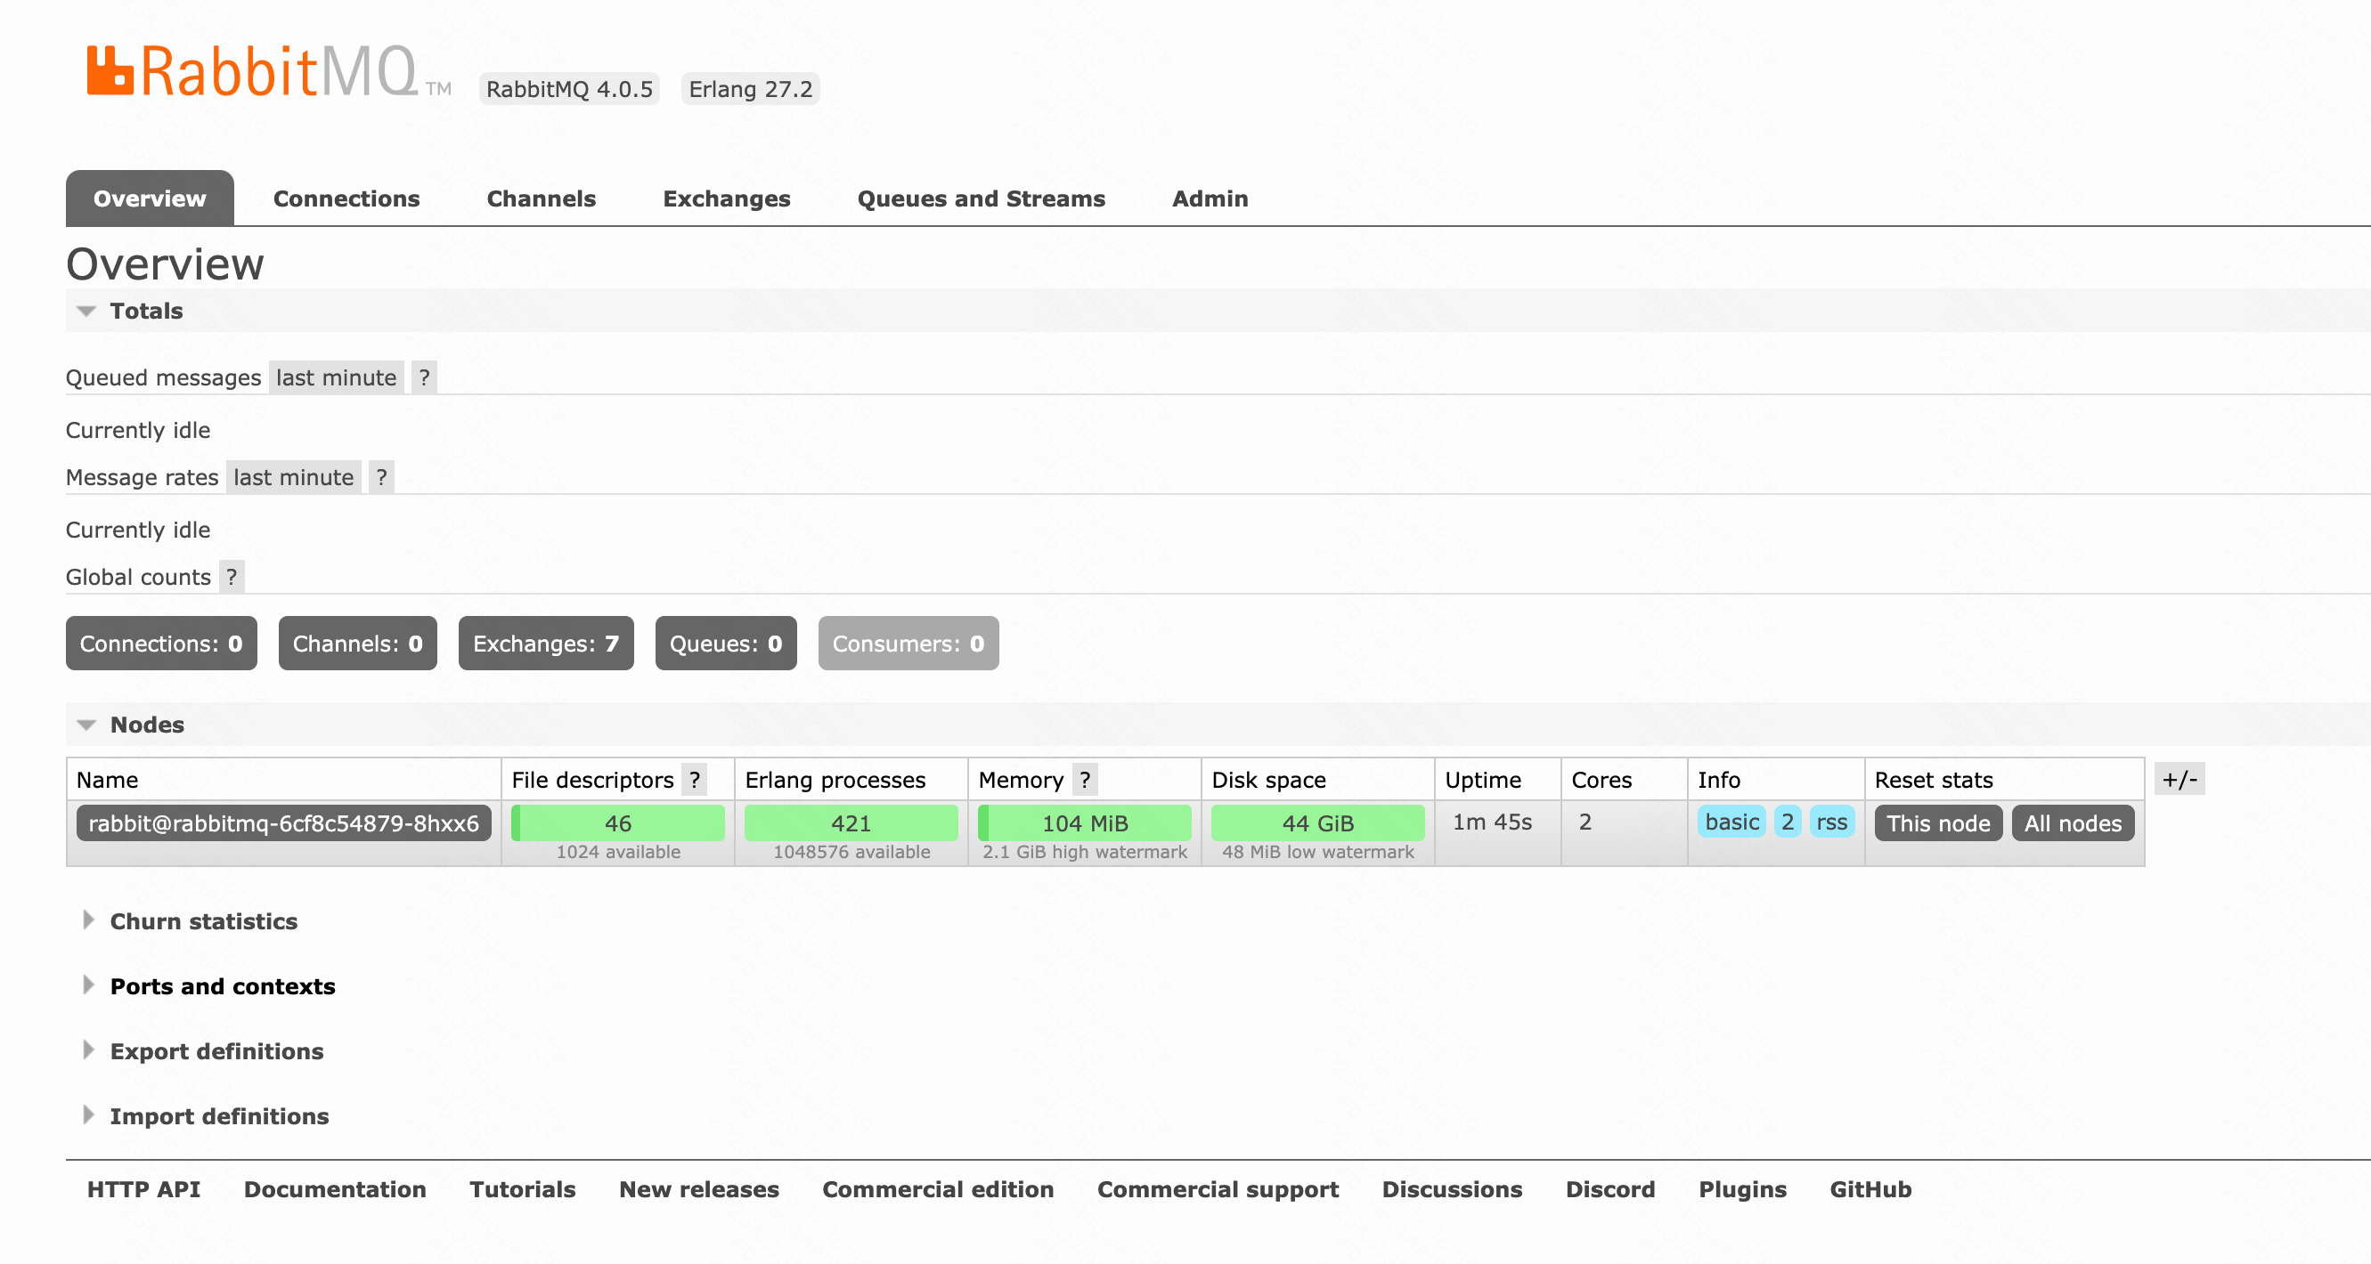Open the HTTP API footer link

point(143,1188)
